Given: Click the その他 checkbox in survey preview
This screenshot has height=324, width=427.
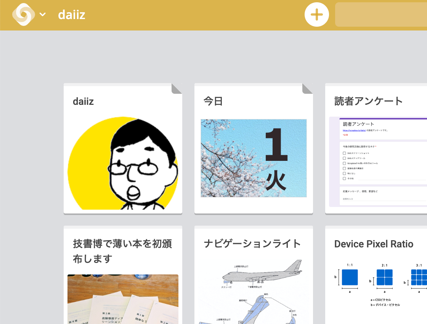Looking at the screenshot, I should click(344, 179).
